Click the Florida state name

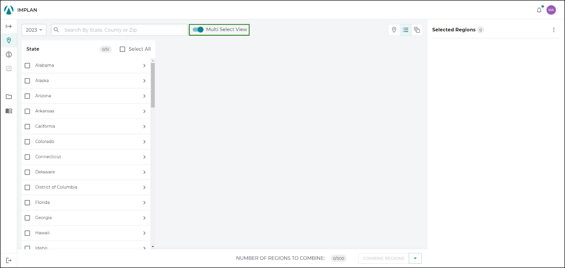[x=42, y=202]
